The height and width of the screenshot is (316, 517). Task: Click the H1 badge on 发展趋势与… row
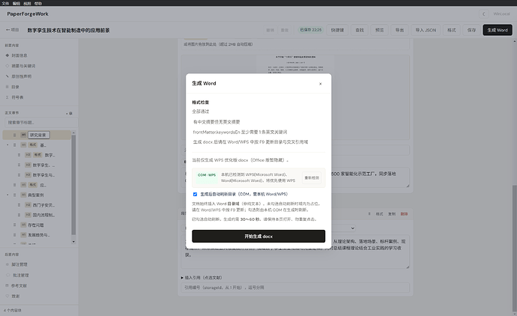coord(23,235)
